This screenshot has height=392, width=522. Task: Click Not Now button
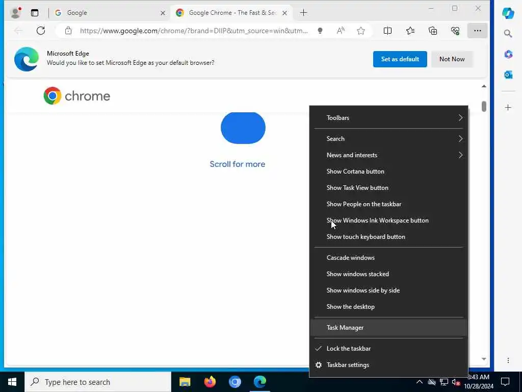pyautogui.click(x=452, y=59)
